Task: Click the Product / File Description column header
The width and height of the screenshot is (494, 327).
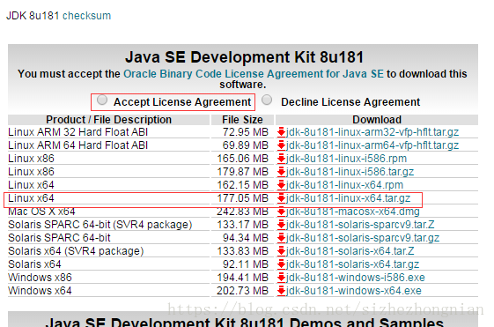Action: [108, 120]
